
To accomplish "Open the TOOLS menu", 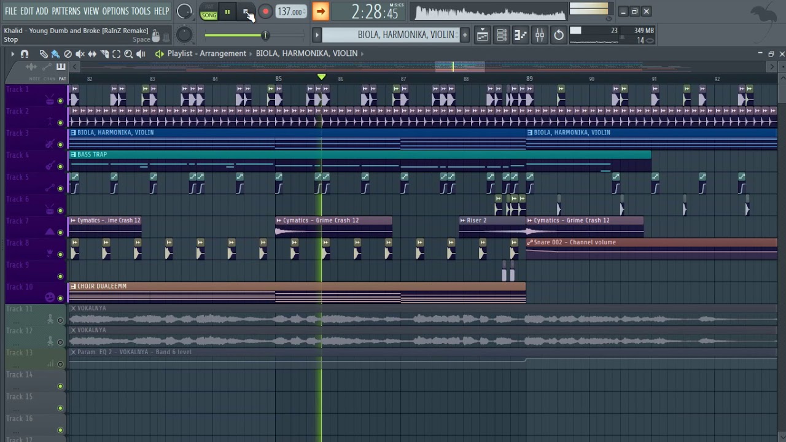I will pyautogui.click(x=141, y=11).
